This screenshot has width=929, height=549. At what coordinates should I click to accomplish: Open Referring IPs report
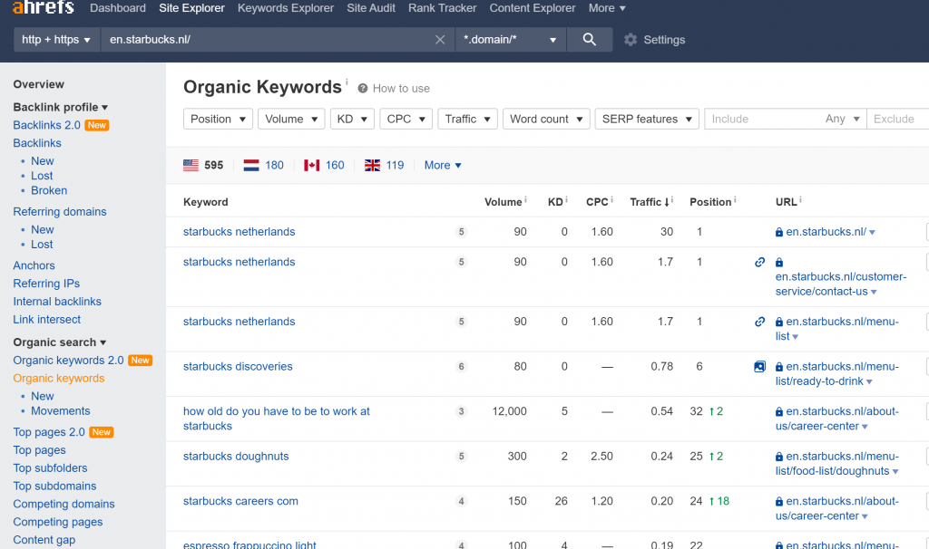point(46,284)
